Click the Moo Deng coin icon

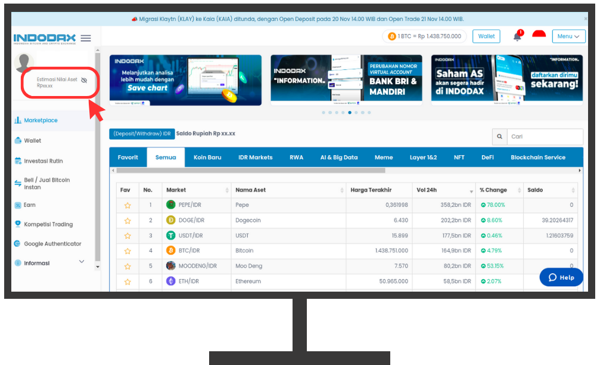[170, 265]
